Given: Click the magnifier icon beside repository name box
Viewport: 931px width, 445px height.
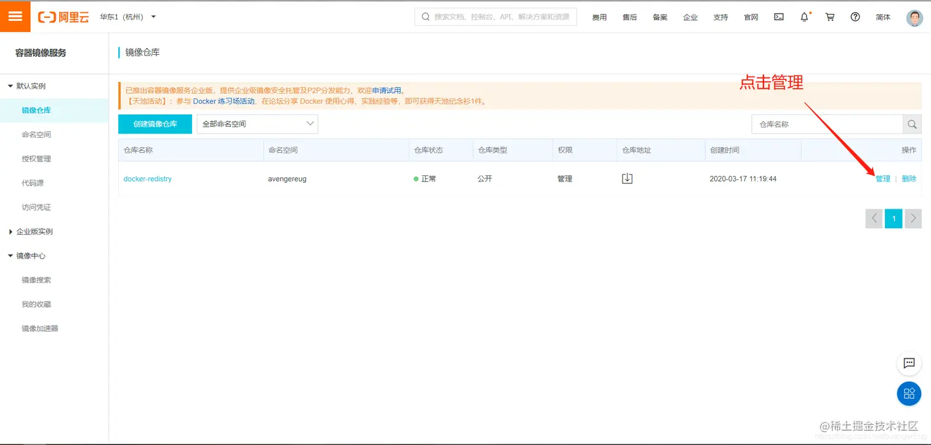Looking at the screenshot, I should click(911, 124).
